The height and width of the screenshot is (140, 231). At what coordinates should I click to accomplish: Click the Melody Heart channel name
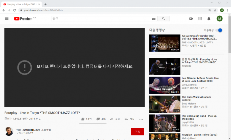pos(189,138)
